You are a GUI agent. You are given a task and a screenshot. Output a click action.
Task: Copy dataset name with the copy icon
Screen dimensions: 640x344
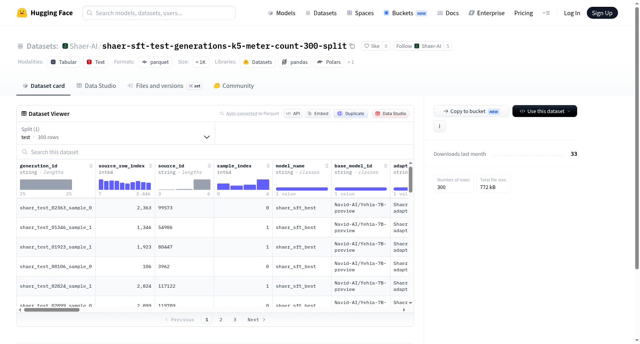point(352,46)
